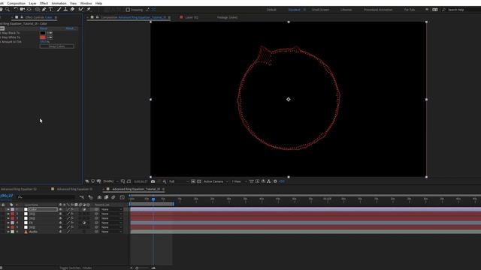This screenshot has height=270, width=481.
Task: Select the Brush tool
Action: [59, 10]
